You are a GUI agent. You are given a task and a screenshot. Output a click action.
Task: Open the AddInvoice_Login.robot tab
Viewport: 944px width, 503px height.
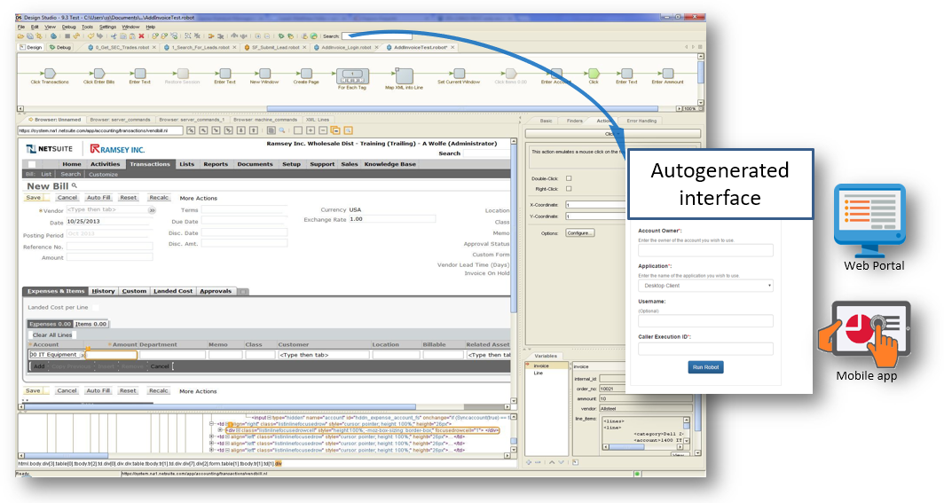click(346, 47)
